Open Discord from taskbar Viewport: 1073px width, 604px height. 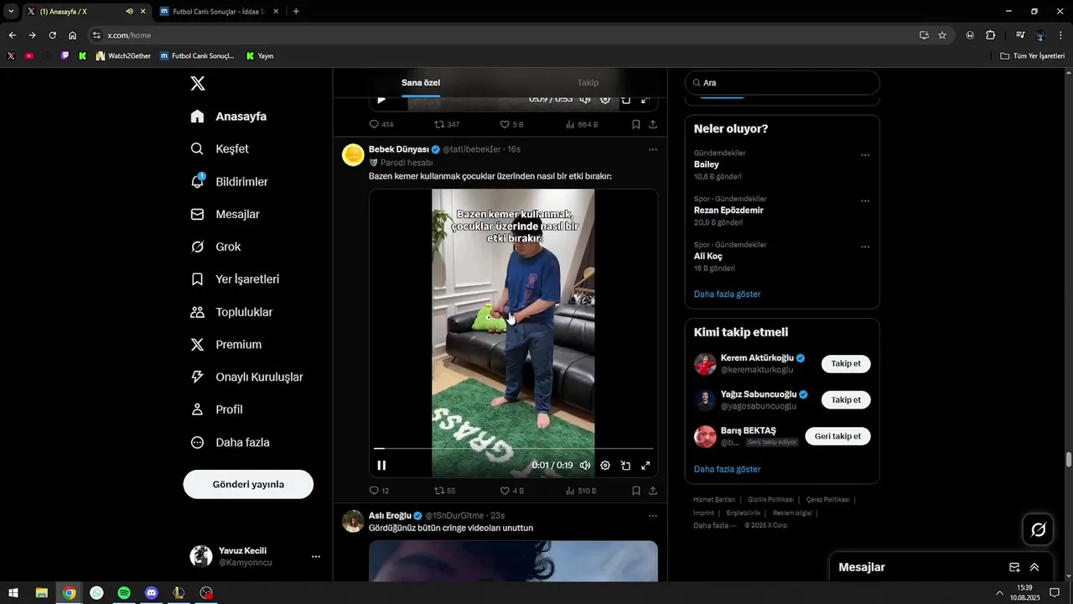[151, 593]
